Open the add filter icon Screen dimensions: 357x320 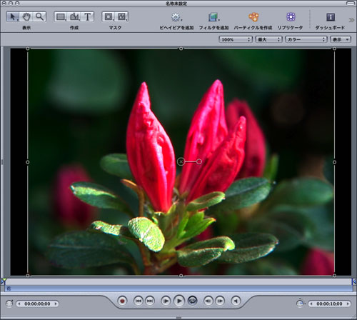pyautogui.click(x=213, y=17)
